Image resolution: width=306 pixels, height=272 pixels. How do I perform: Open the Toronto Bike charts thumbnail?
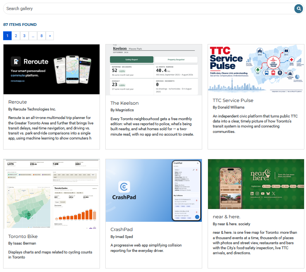[52, 194]
